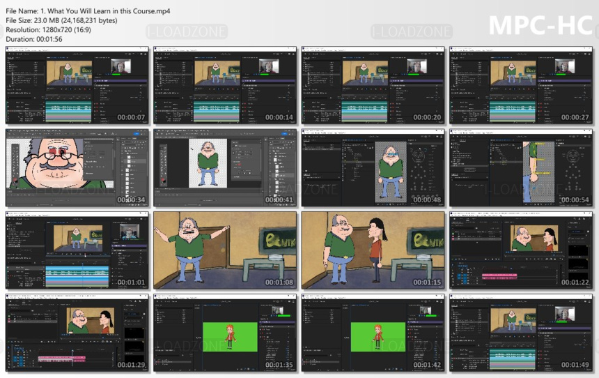Open the last thumbnail stamped 00:01:49
This screenshot has width=599, height=378.
tap(521, 333)
